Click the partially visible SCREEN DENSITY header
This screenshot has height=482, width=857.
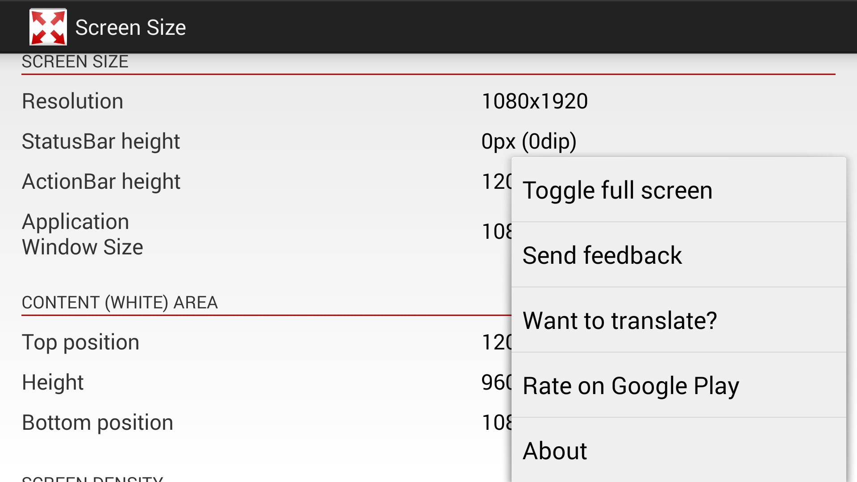pos(92,478)
